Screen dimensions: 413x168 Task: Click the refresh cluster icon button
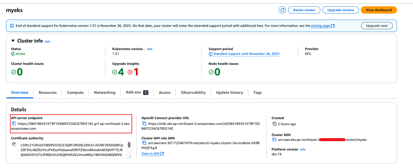point(282,10)
